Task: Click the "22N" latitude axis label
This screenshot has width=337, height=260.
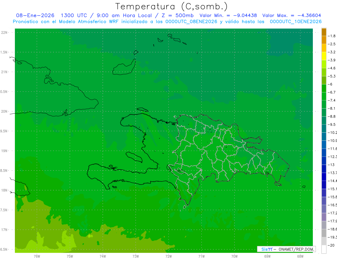Action: point(4,33)
